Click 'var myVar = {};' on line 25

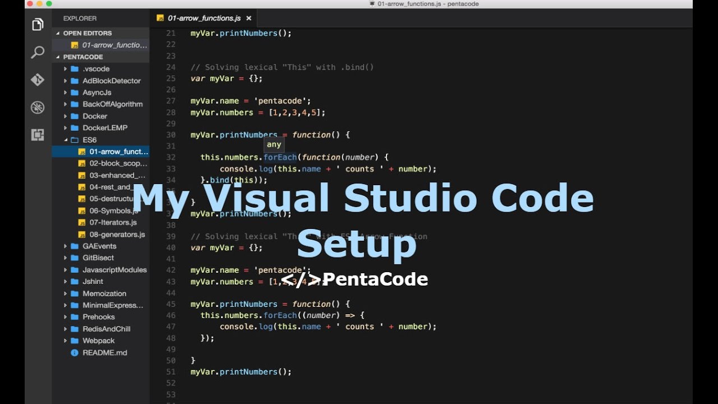(227, 79)
